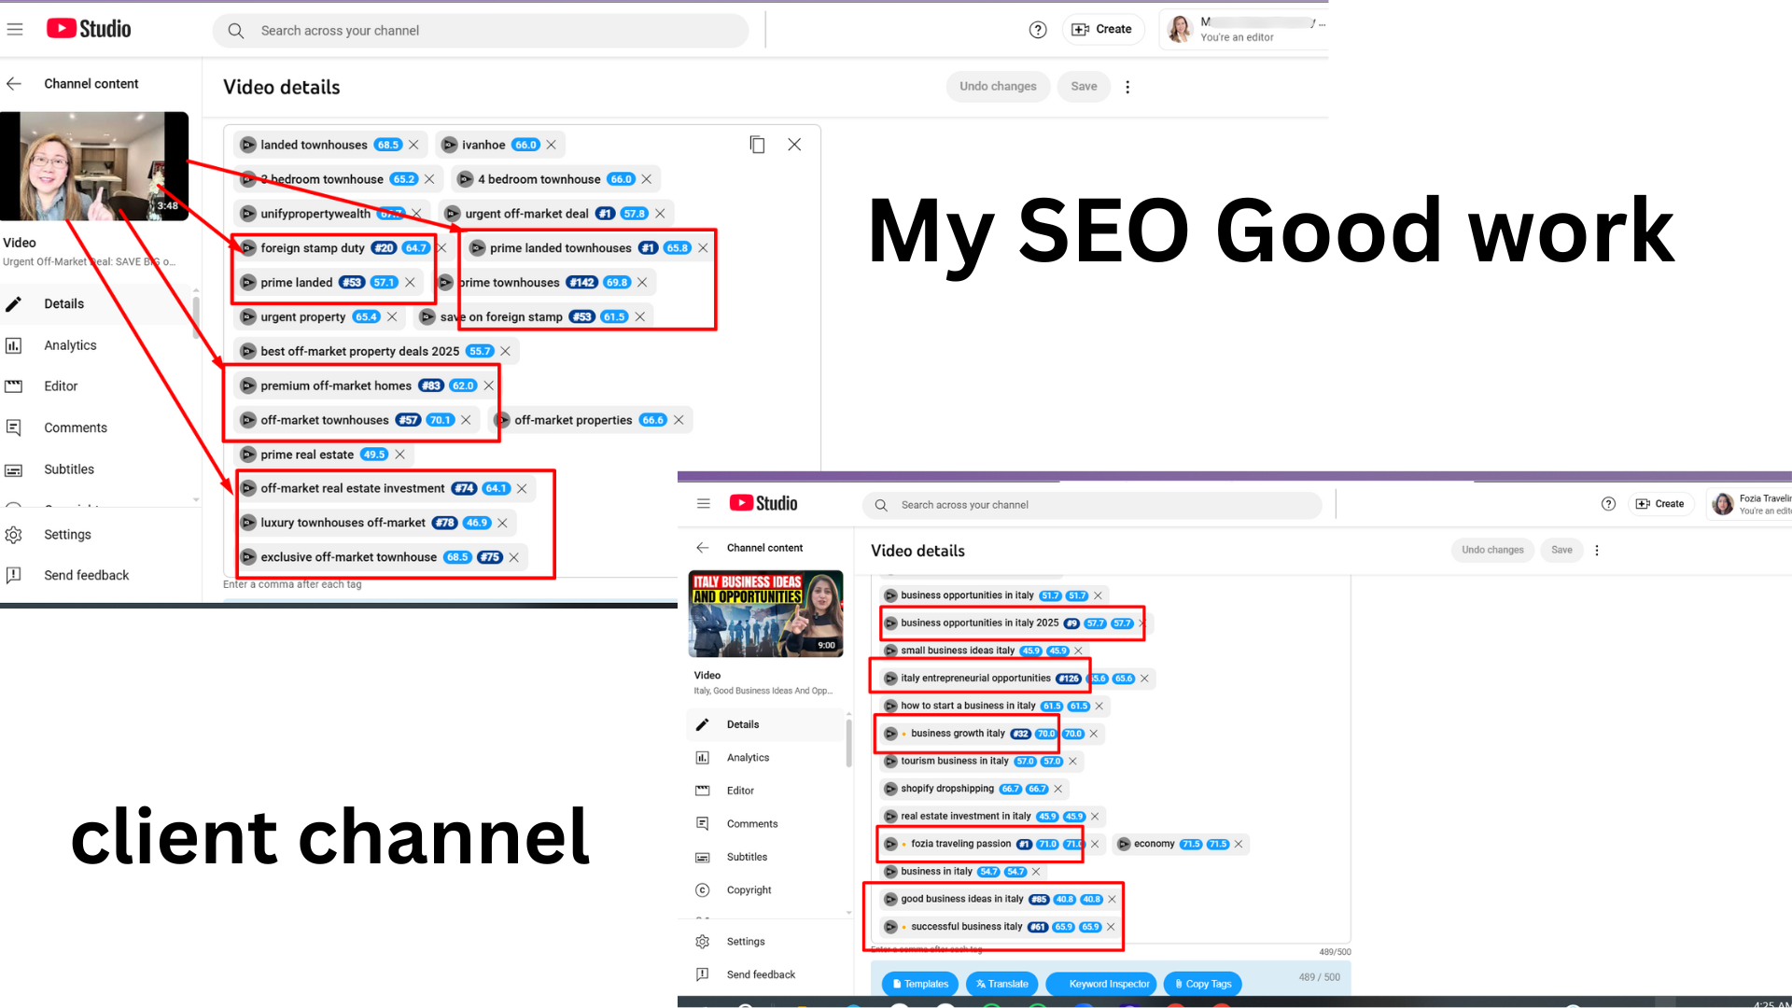Open the hamburger menu beside Studio logo
The height and width of the screenshot is (1008, 1792).
(x=15, y=29)
